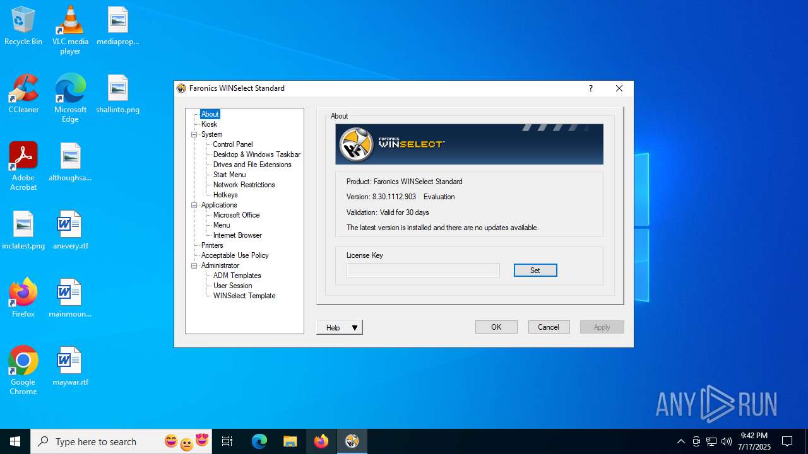Select Kiosk in the tree
Image resolution: width=808 pixels, height=454 pixels.
(x=209, y=124)
